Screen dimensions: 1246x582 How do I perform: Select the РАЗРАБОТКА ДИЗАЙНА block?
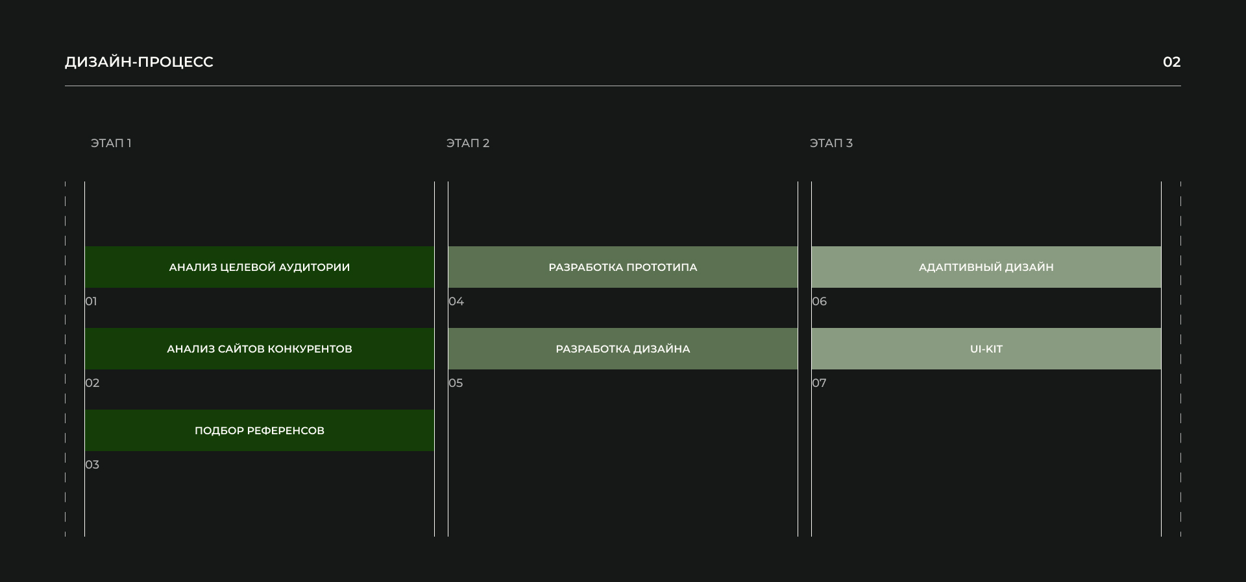tap(623, 349)
